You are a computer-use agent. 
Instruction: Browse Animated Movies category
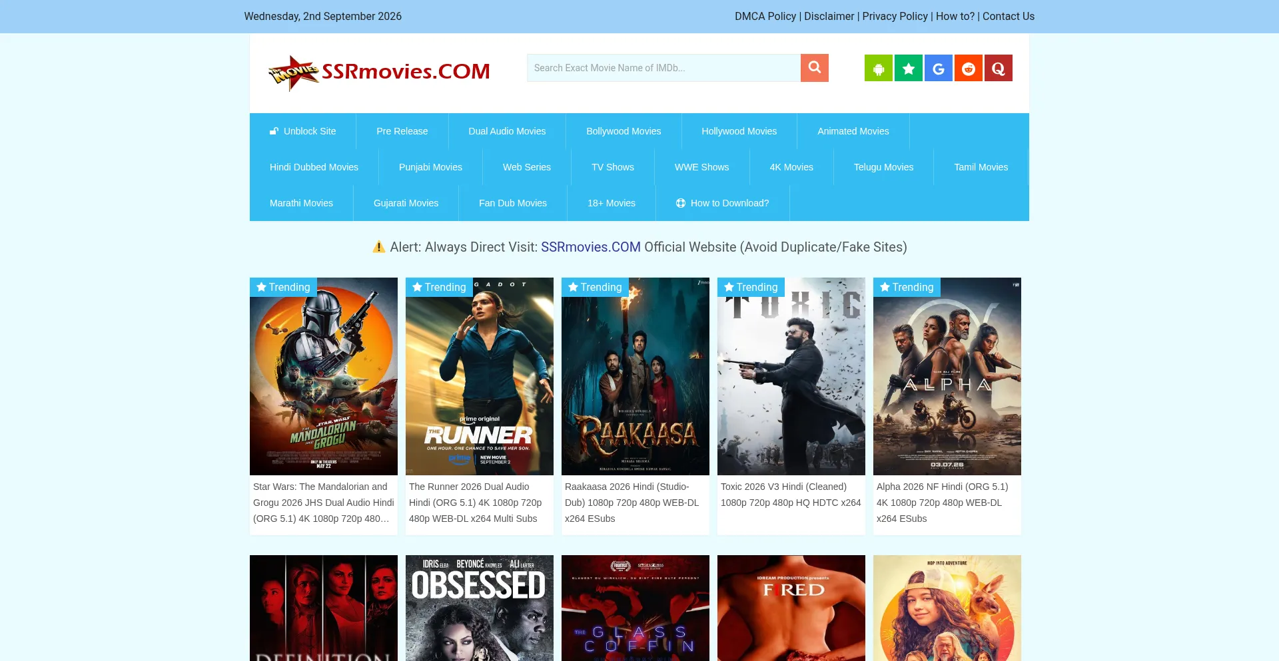(853, 131)
